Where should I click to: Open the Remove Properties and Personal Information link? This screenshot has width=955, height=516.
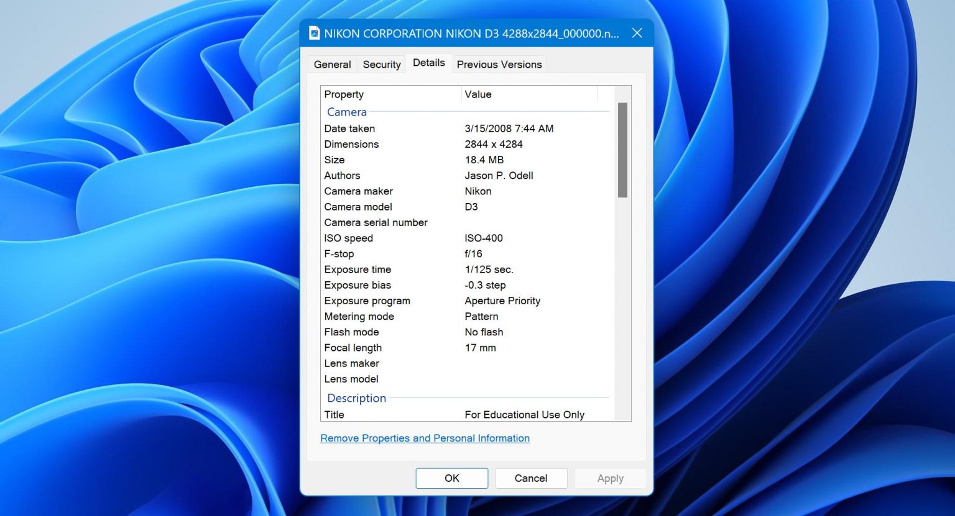425,438
